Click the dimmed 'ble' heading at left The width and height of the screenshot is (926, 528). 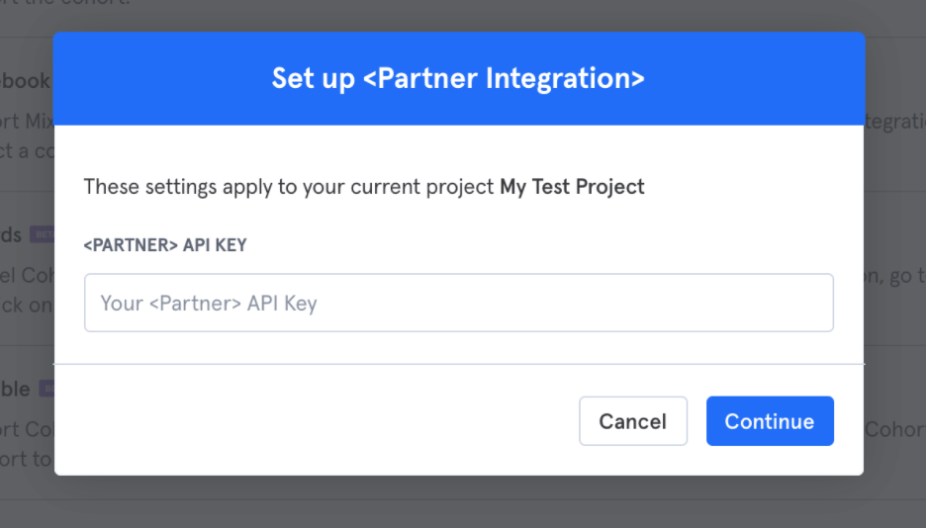coord(15,389)
